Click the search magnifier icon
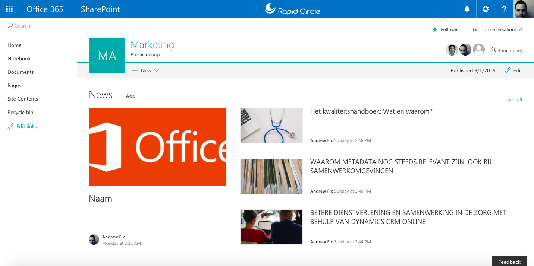The image size is (534, 266). tap(10, 26)
